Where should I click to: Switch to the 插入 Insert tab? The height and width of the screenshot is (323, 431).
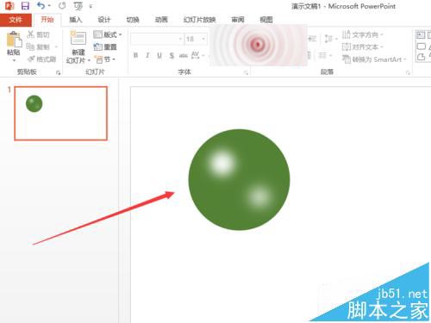76,20
